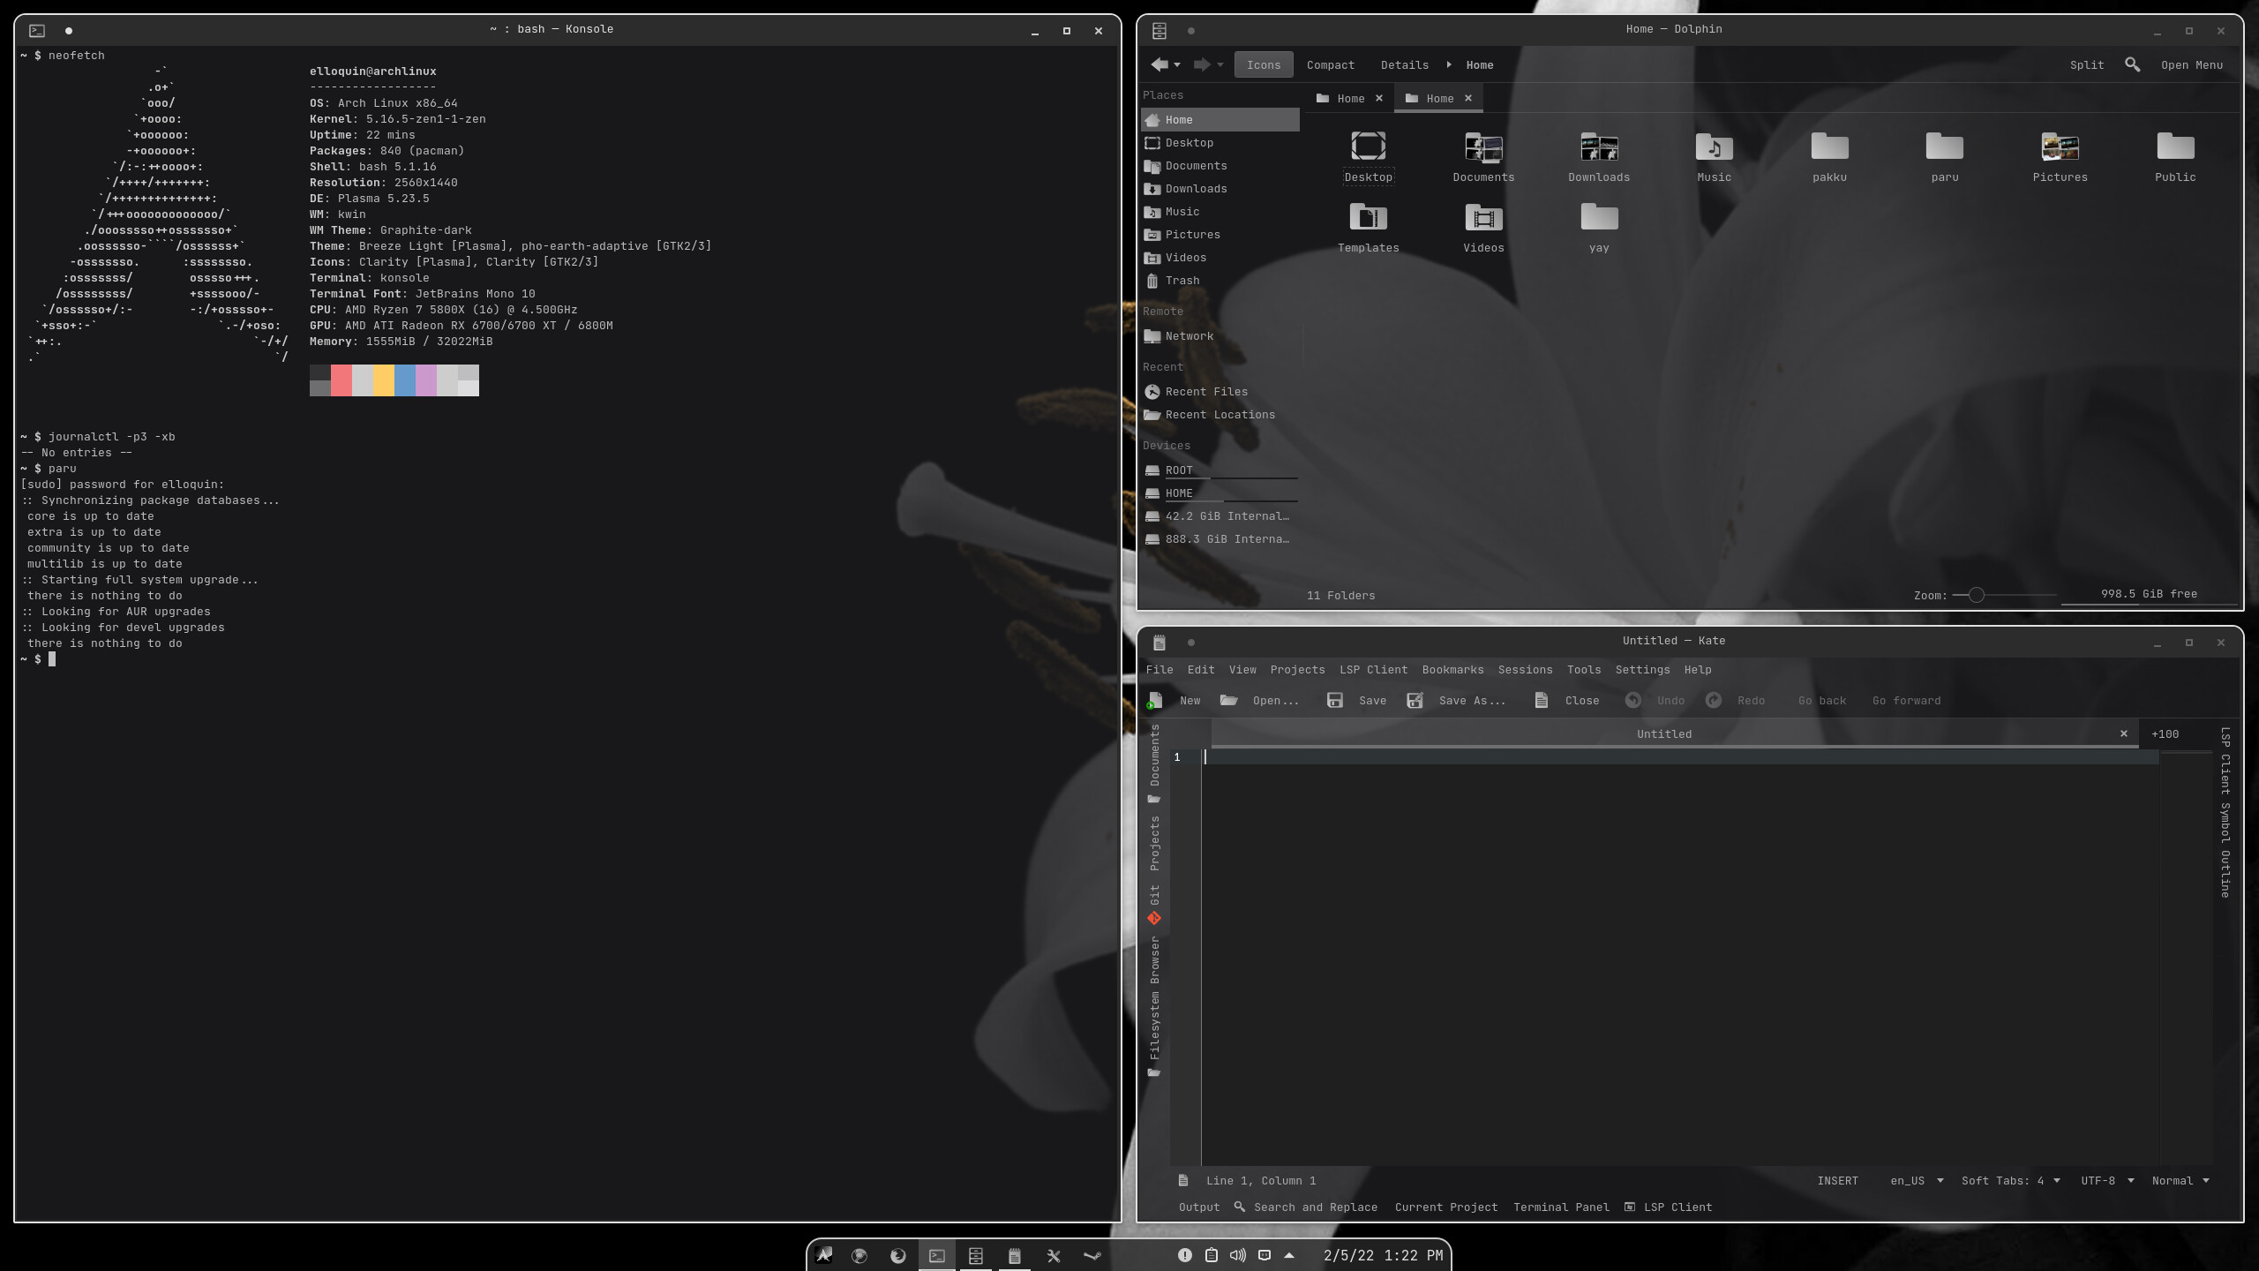Open Dolphin's back history dropdown arrow
Screen dimensions: 2259x1271
1177,64
